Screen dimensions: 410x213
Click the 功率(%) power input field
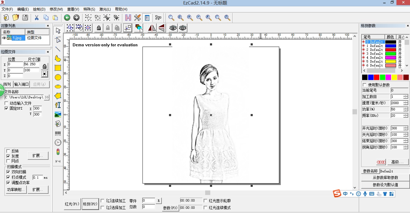tap(396, 109)
